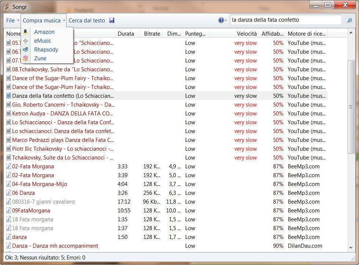Viewport: 359px width, 265px height.
Task: Select 02-Fata Morgana row with 3:33 duration
Action: (167, 166)
